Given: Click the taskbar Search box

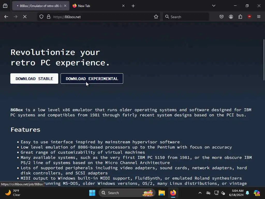Looking at the screenshot, I should 127,193.
